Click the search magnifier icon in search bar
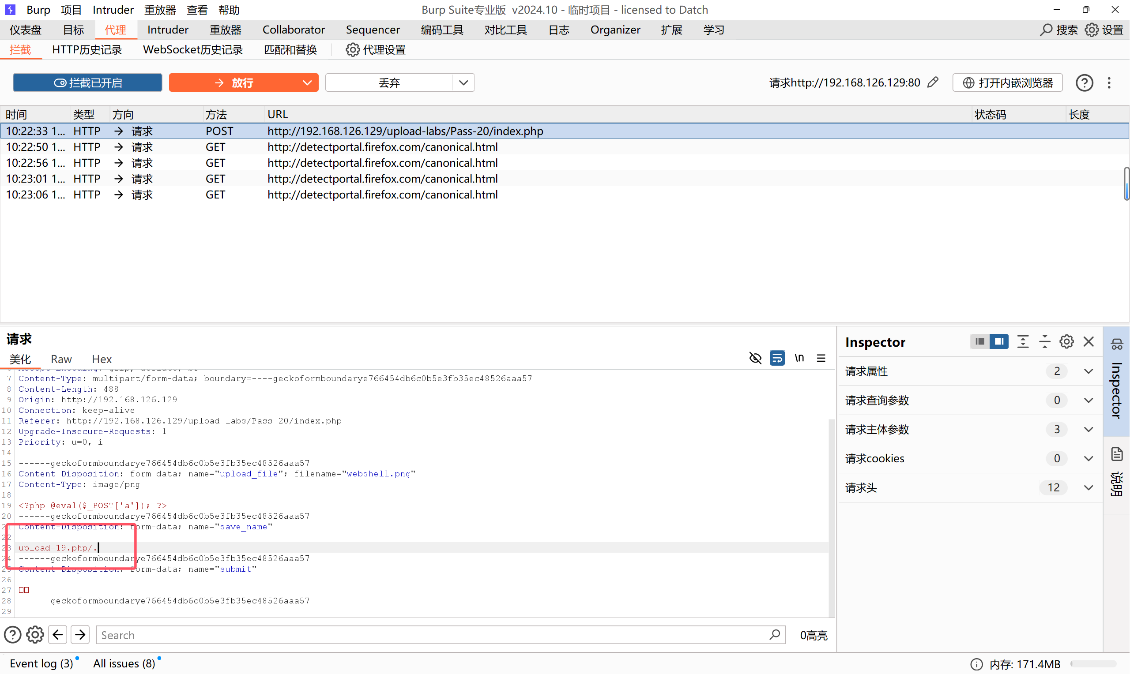Image resolution: width=1130 pixels, height=674 pixels. pos(775,634)
